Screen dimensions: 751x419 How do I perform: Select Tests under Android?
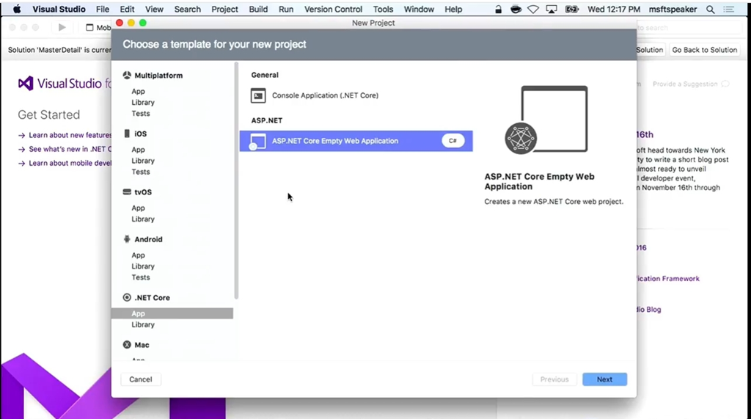tap(141, 277)
